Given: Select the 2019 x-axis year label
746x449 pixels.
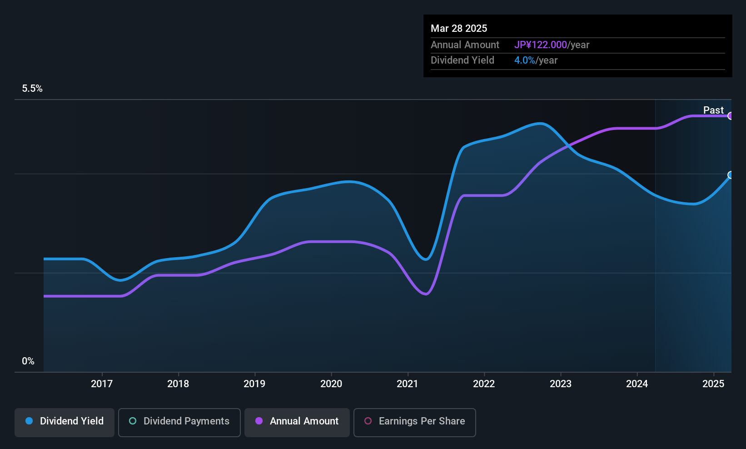Looking at the screenshot, I should click(254, 384).
